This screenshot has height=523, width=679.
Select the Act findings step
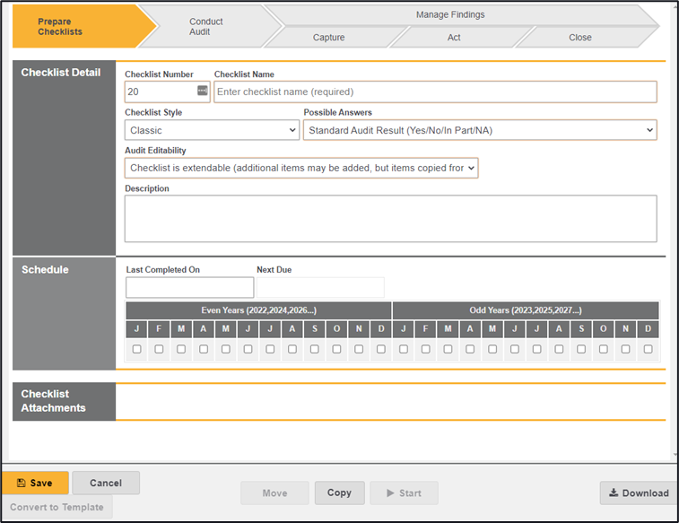(454, 38)
